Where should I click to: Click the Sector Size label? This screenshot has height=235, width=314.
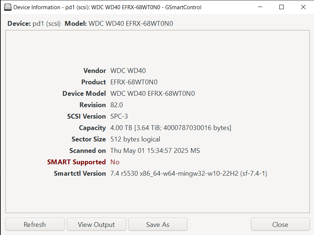point(89,139)
